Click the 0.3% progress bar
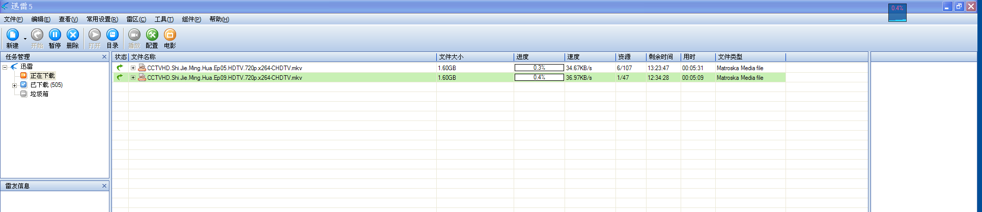Screen dimensions: 982x212 [x=539, y=68]
